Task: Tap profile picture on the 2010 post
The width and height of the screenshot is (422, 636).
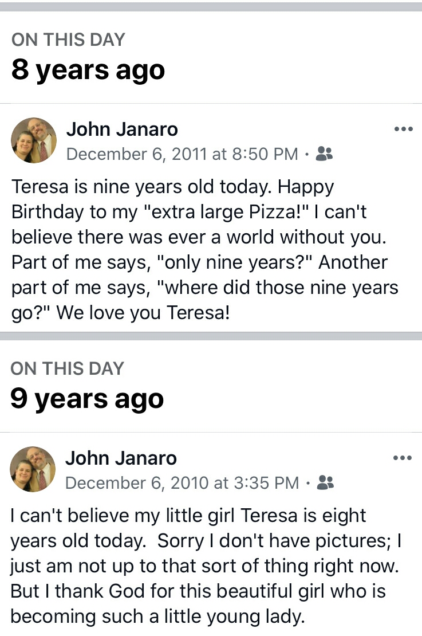Action: [33, 469]
